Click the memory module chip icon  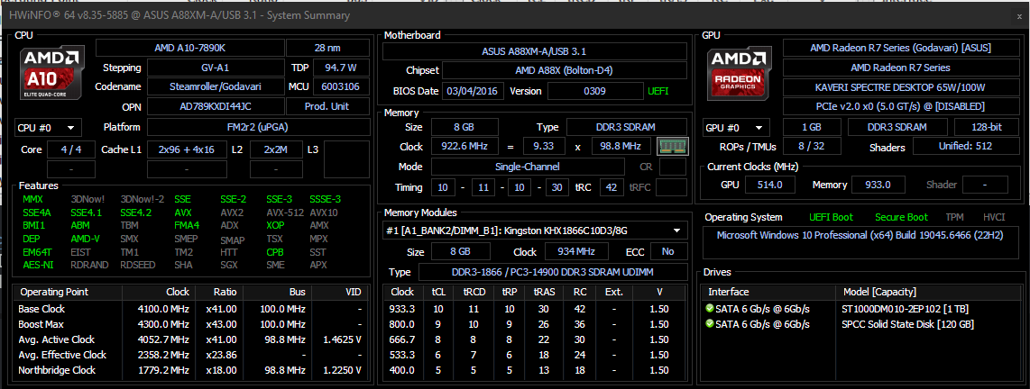click(x=671, y=146)
